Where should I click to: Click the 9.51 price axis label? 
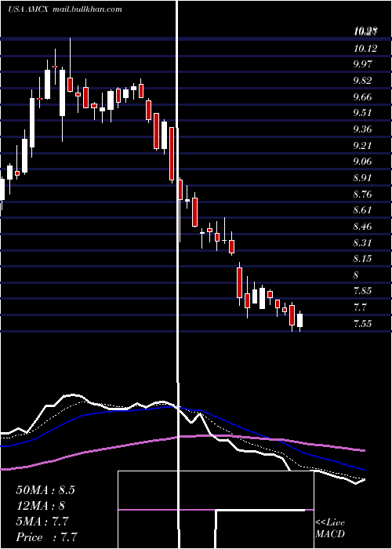pyautogui.click(x=362, y=113)
